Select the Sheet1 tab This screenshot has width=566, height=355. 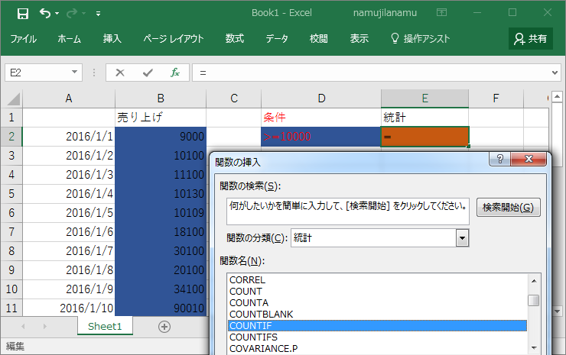[105, 326]
